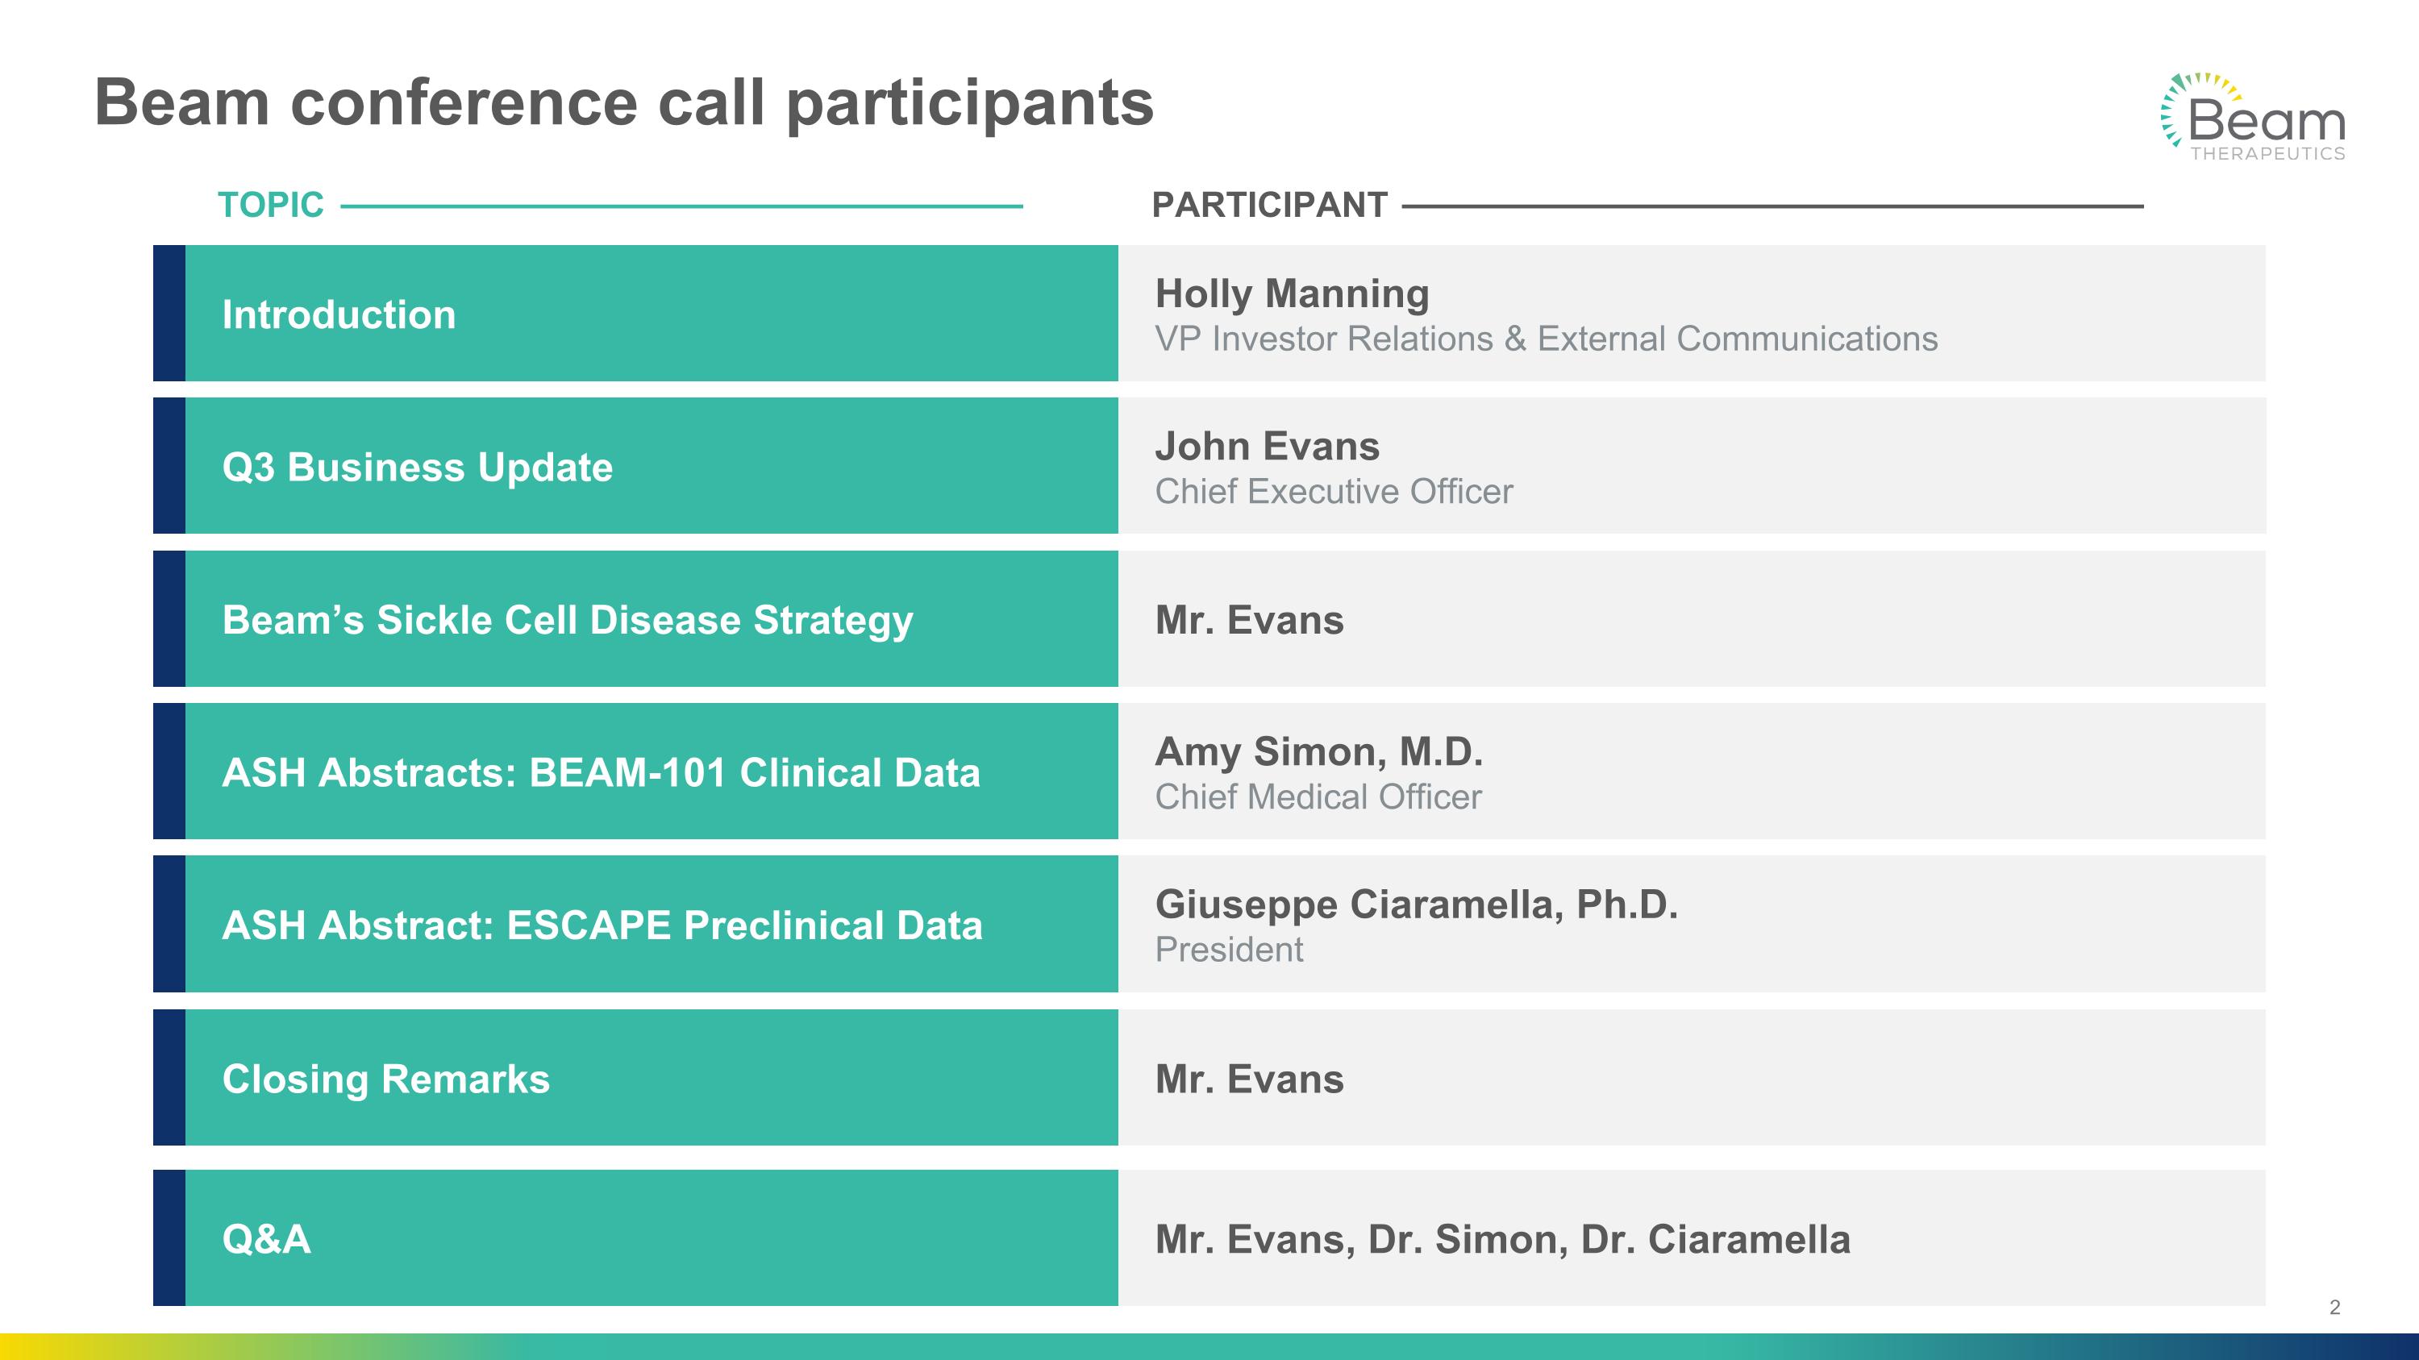Click the name Holly Manning
The width and height of the screenshot is (2419, 1360).
(1292, 293)
